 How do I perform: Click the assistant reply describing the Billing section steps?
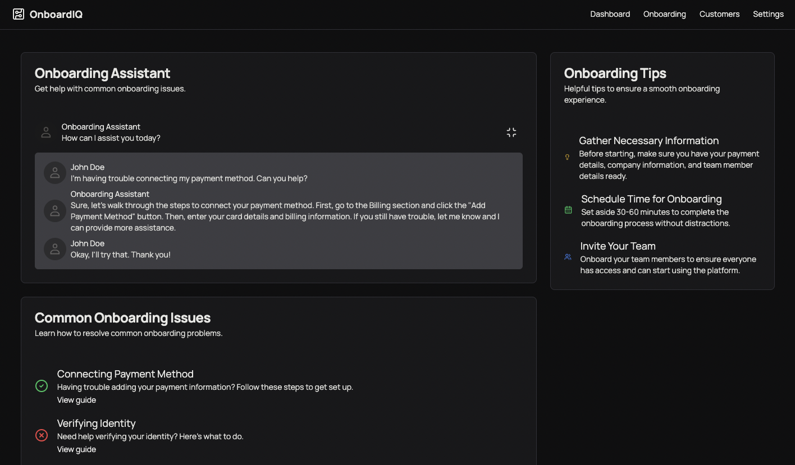click(x=286, y=217)
